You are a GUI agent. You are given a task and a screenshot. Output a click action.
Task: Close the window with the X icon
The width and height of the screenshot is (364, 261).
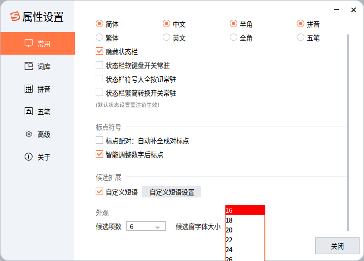click(354, 10)
